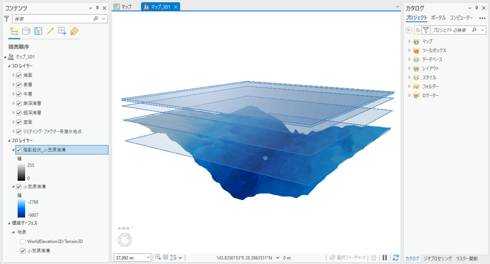Pin the コンテンツ pane with the pushpin icon
The width and height of the screenshot is (490, 264).
pyautogui.click(x=98, y=8)
